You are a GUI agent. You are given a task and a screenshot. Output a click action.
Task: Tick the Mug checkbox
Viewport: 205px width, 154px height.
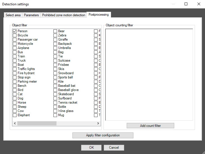(x=55, y=115)
